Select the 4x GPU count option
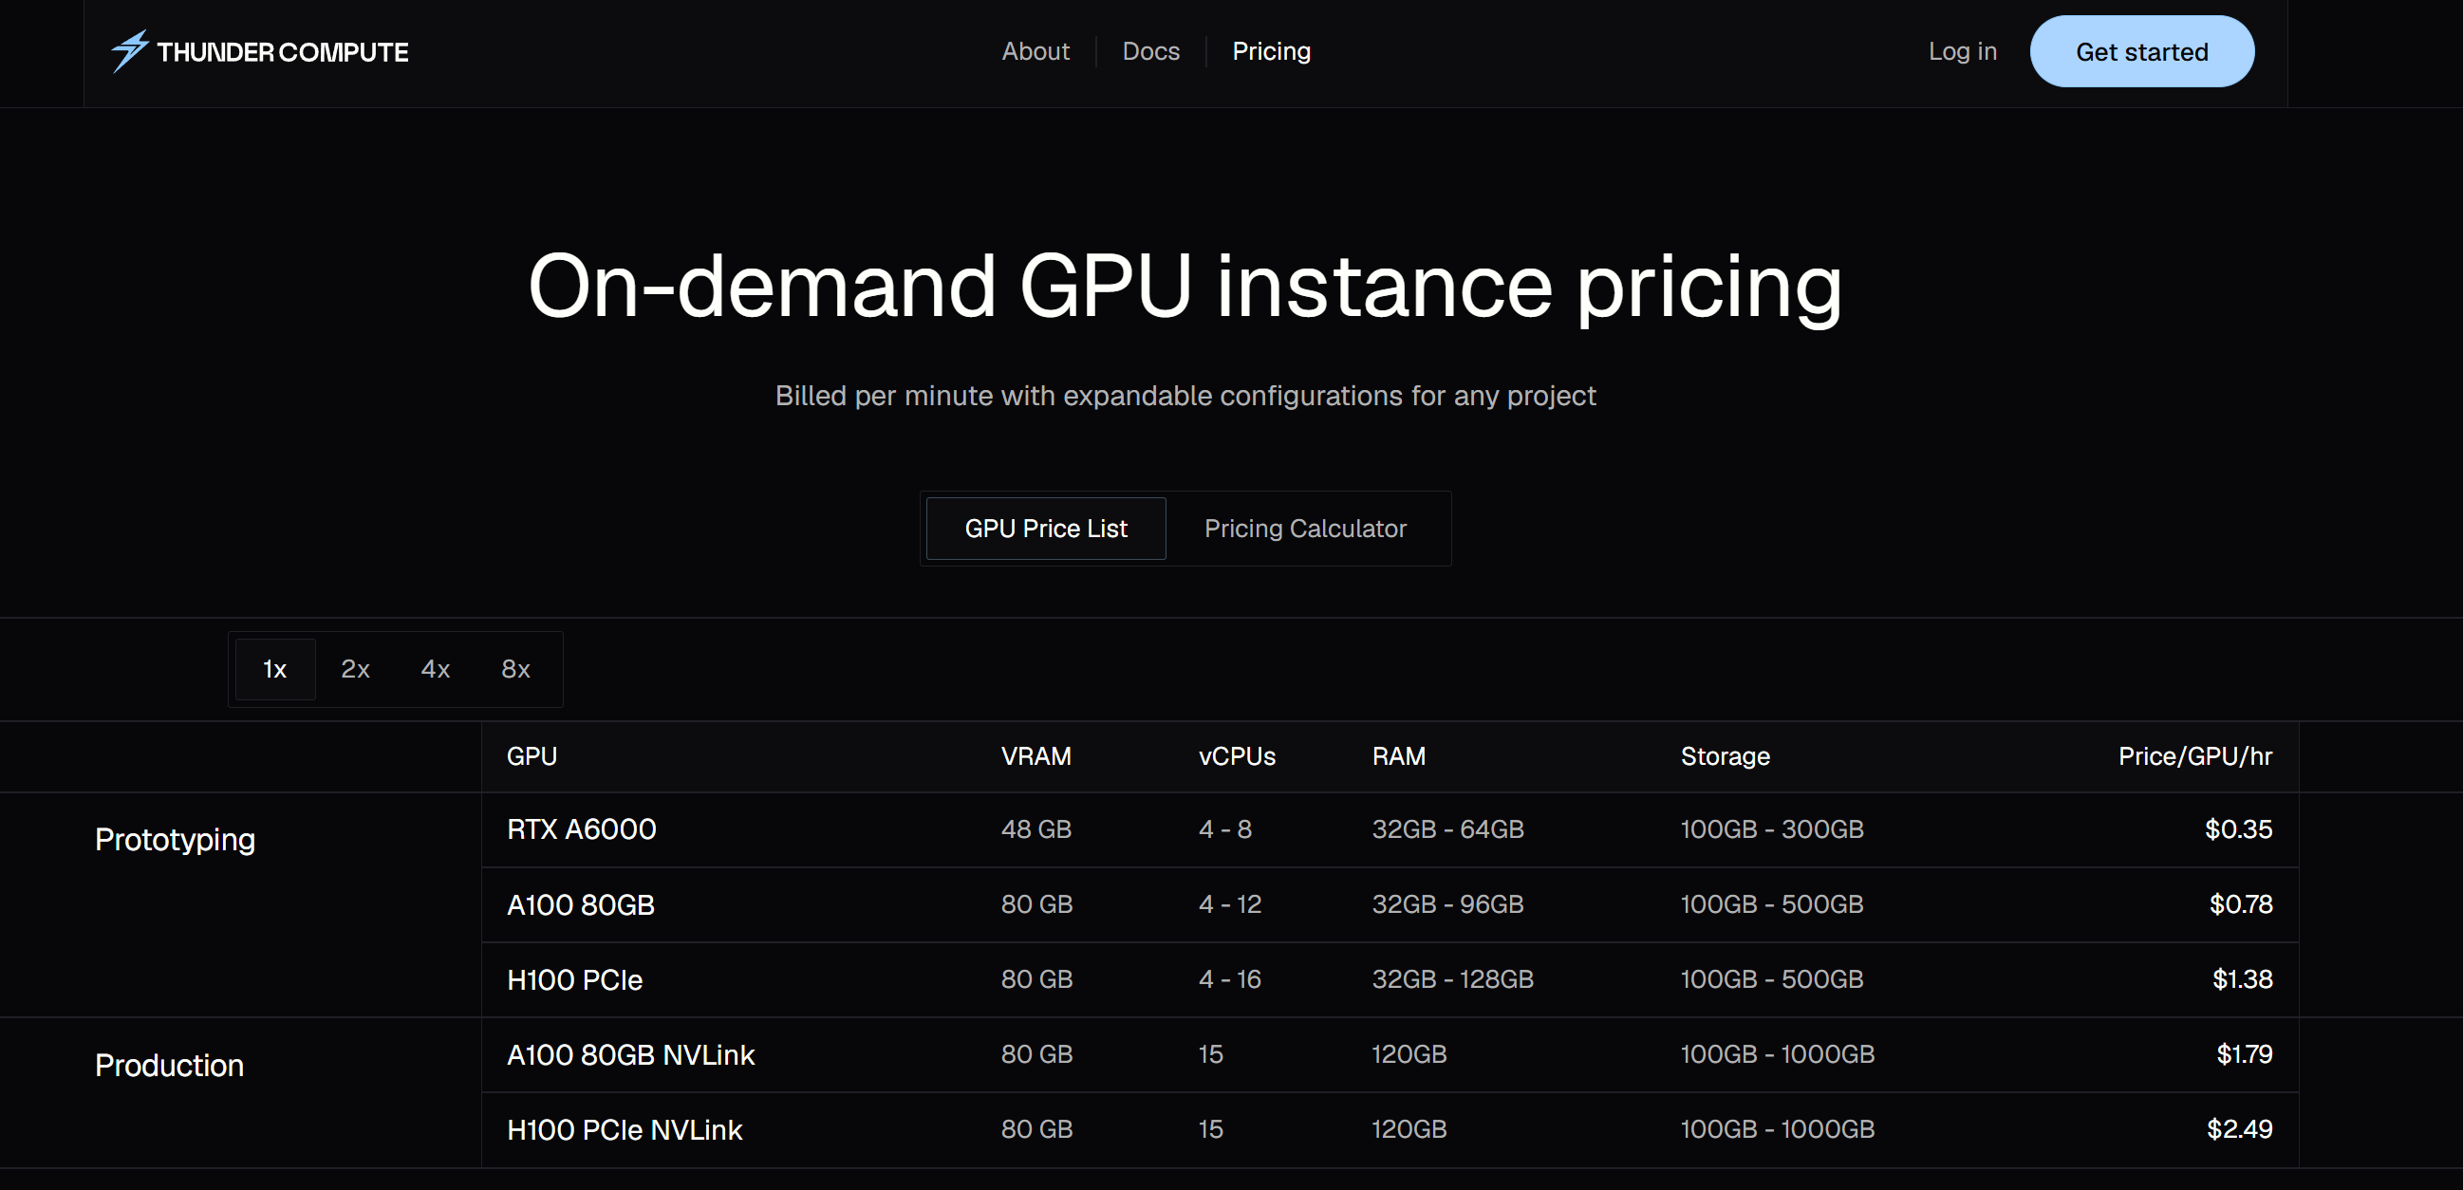 click(435, 669)
